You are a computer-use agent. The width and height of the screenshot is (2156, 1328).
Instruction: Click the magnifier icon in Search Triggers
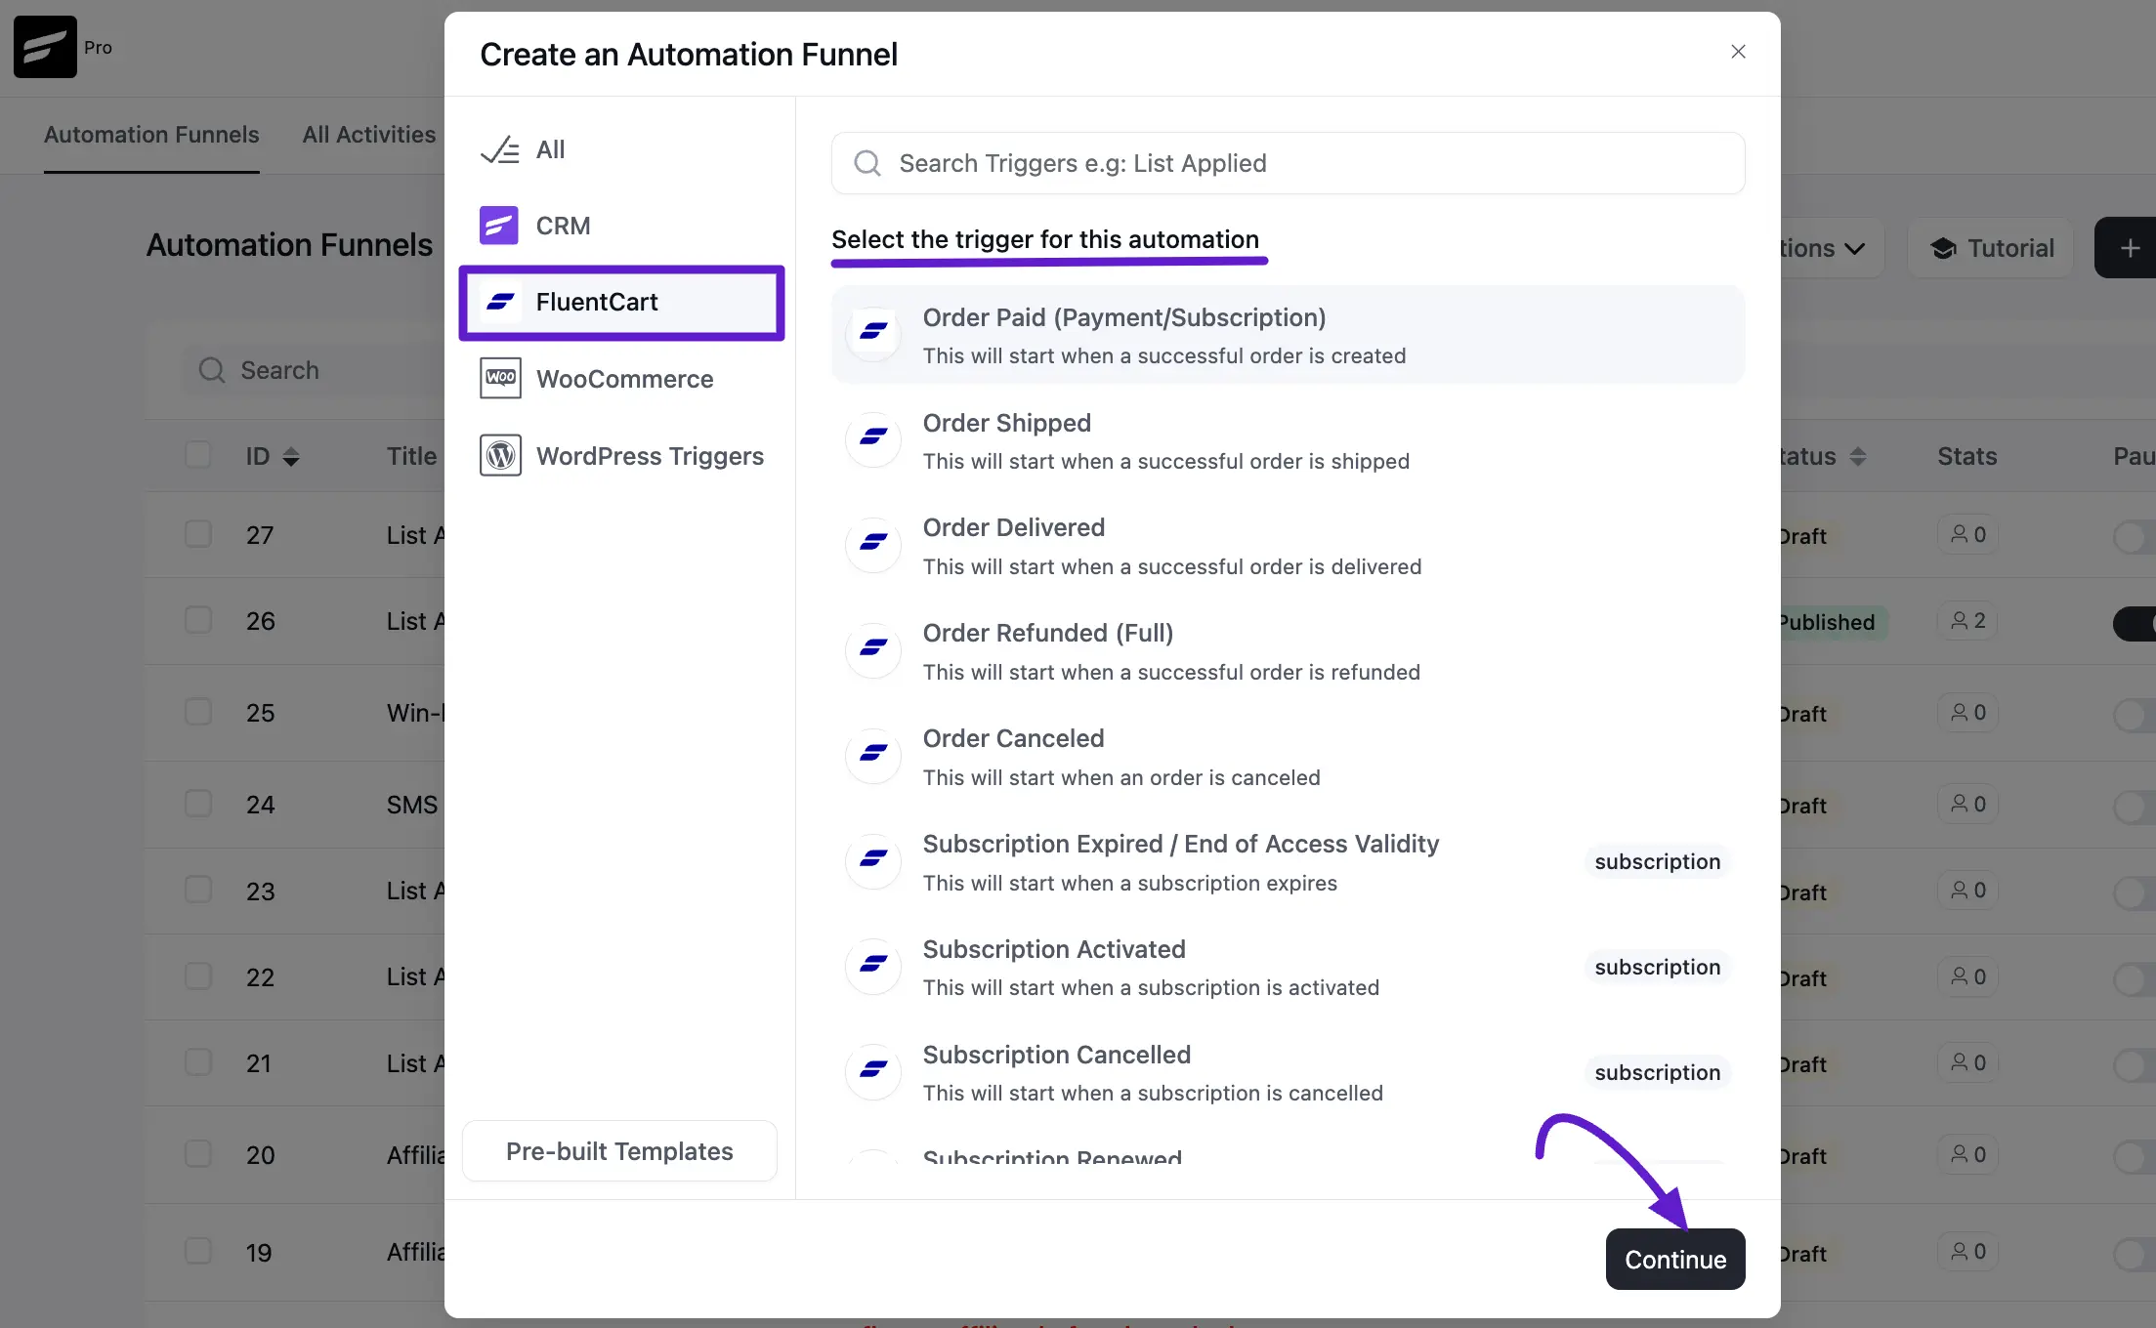[867, 163]
